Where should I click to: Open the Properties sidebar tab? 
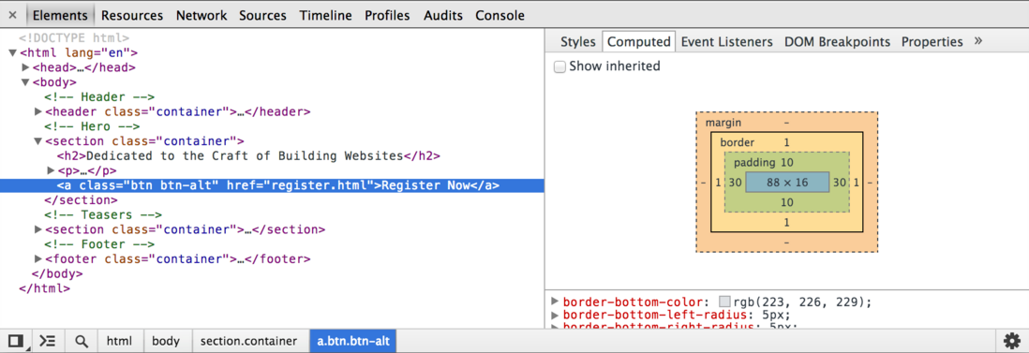point(932,42)
